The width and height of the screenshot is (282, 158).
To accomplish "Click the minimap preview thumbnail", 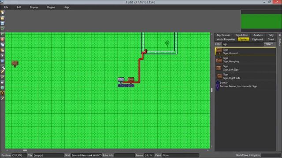I will [x=261, y=21].
